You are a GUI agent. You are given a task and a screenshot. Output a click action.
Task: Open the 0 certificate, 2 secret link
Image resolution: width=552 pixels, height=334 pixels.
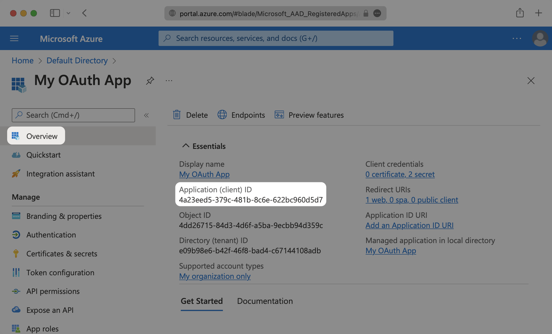point(400,174)
